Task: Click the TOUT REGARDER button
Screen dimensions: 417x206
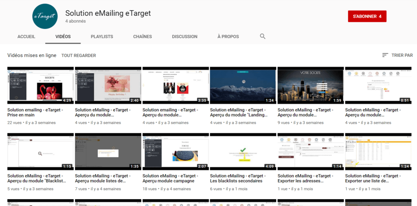Action: (79, 55)
